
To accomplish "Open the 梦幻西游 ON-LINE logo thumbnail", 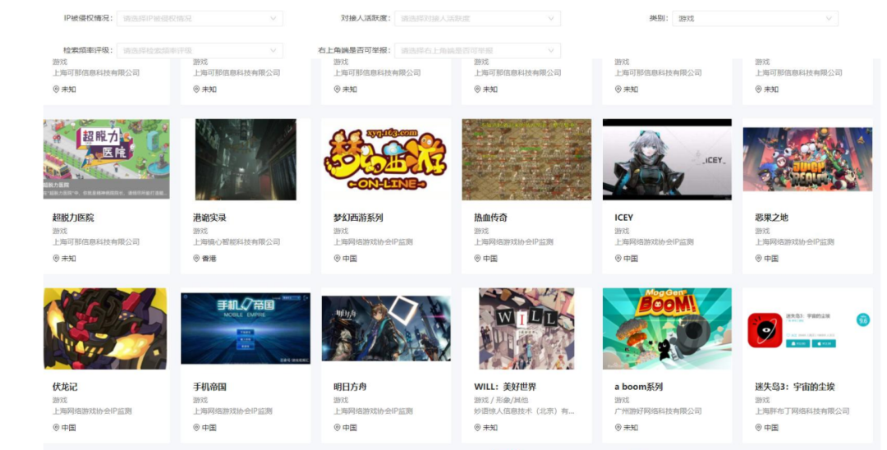I will point(386,159).
